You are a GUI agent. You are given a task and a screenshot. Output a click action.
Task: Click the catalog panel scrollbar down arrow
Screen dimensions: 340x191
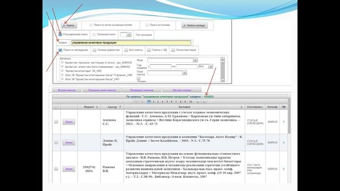[x=223, y=80]
